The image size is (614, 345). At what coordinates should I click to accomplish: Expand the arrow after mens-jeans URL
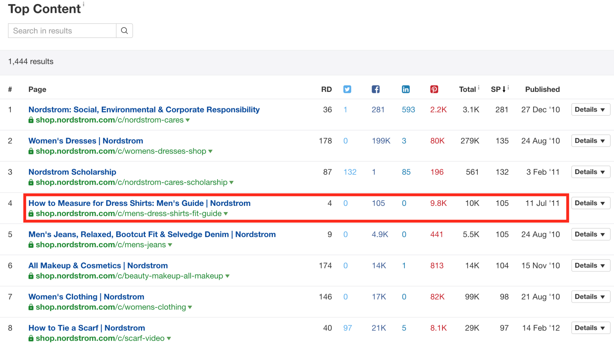tap(170, 245)
